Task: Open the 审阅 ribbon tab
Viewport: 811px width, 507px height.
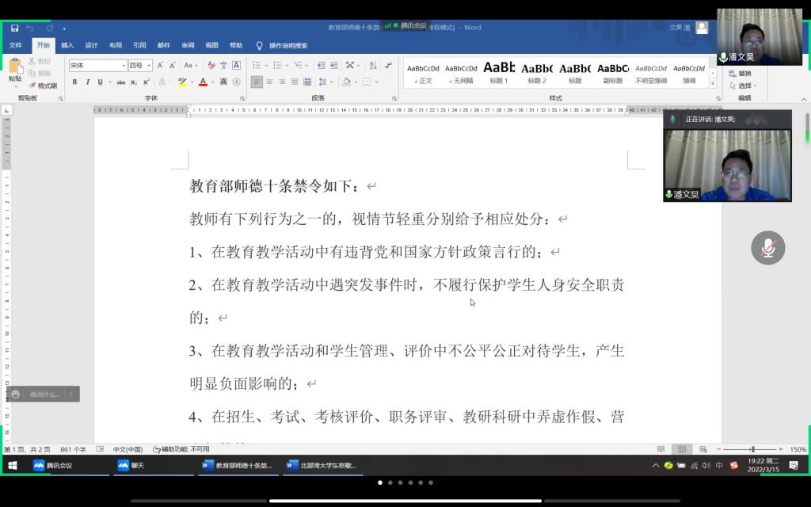Action: pos(188,46)
